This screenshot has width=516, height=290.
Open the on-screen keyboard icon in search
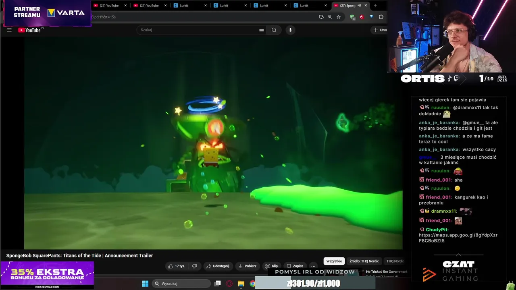(x=262, y=30)
